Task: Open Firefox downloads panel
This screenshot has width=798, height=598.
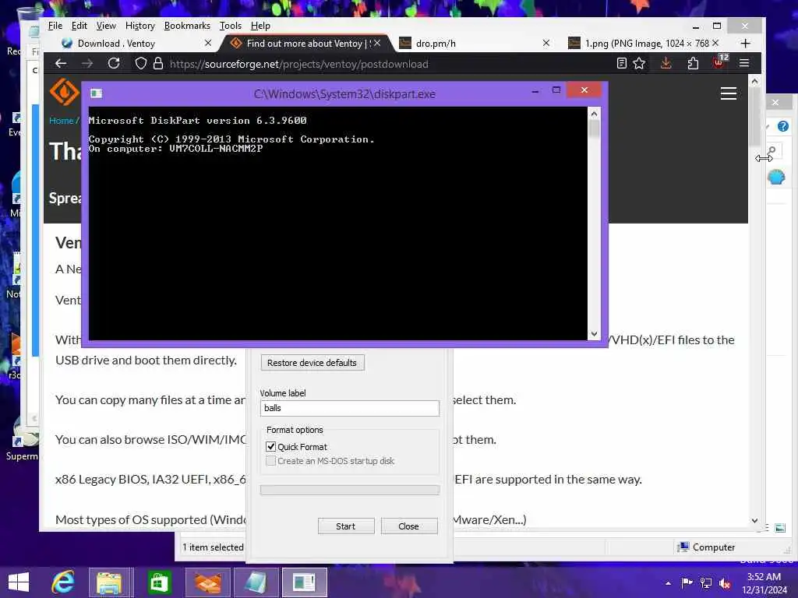Action: point(666,64)
